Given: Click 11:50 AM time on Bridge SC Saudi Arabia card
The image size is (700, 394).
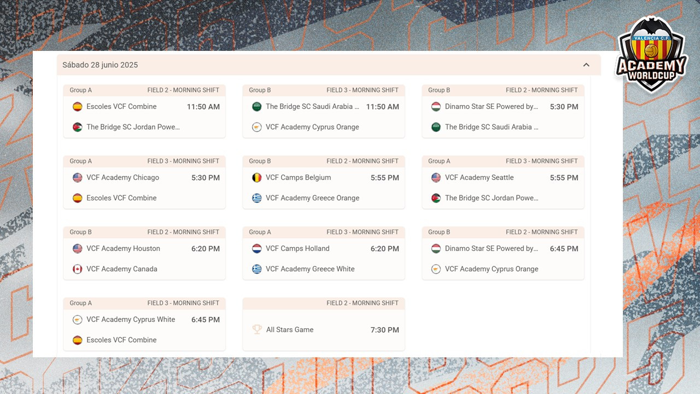Looking at the screenshot, I should coord(383,107).
